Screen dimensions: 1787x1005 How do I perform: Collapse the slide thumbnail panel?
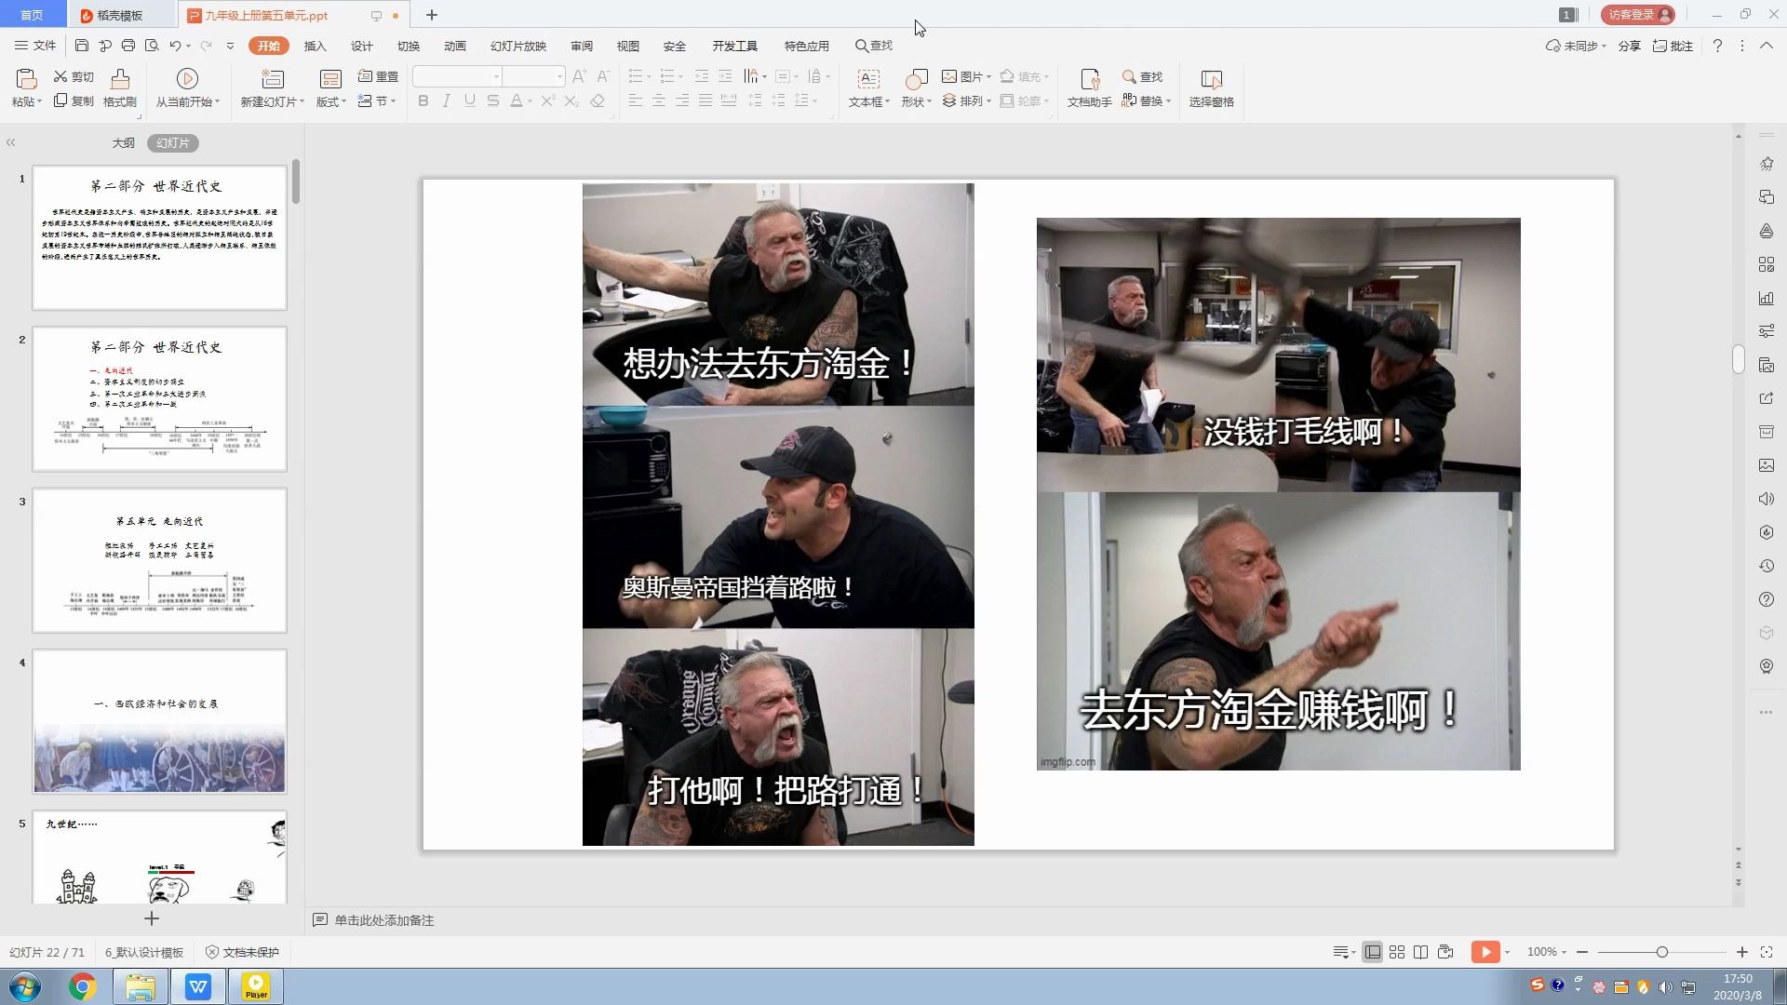[11, 143]
